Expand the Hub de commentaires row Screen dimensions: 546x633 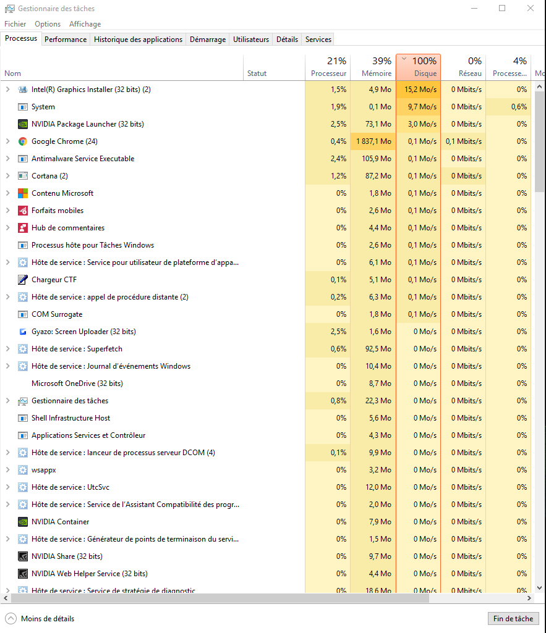(x=7, y=228)
